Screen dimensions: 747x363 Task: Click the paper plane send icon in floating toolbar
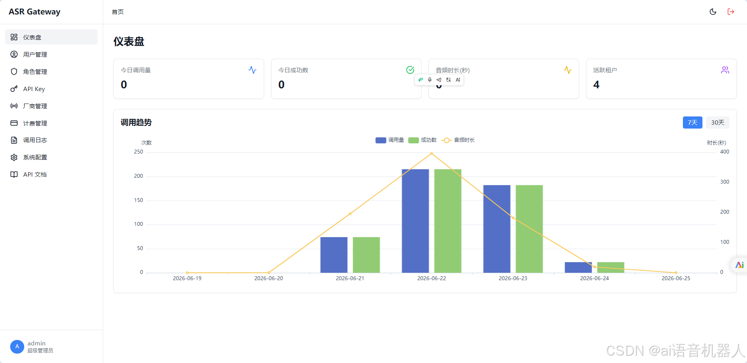click(x=439, y=80)
